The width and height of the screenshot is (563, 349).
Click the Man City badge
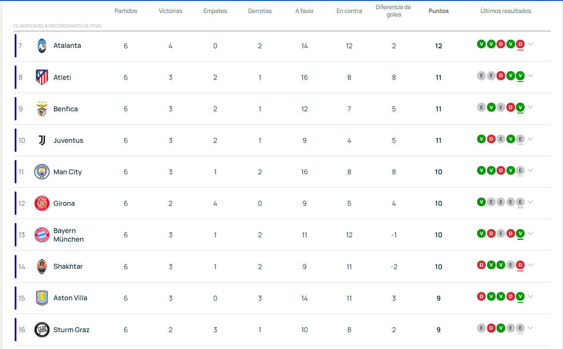(42, 172)
